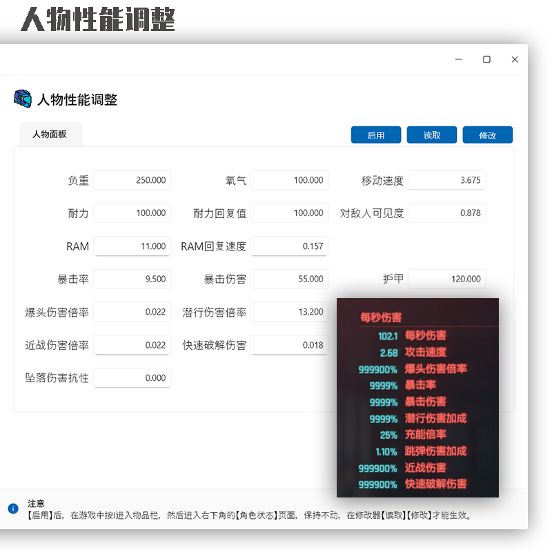Click the 耐力 value box
Screen dimensions: 552x552
tap(132, 213)
